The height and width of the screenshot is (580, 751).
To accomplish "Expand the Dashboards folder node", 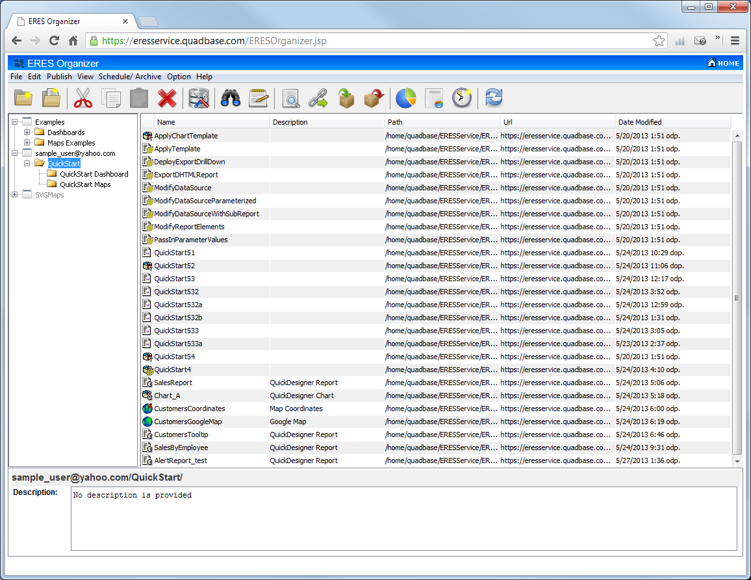I will [x=27, y=132].
